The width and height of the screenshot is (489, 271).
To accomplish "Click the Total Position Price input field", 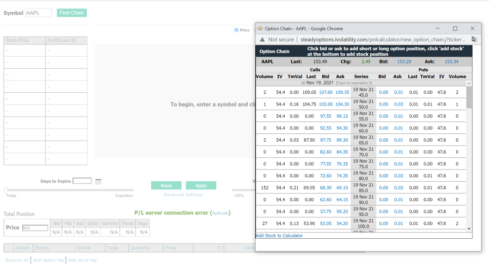I will pyautogui.click(x=35, y=228).
